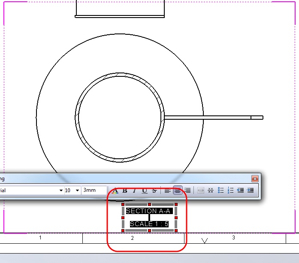Image resolution: width=299 pixels, height=263 pixels.
Task: Click the fit text icon
Action: point(201,190)
